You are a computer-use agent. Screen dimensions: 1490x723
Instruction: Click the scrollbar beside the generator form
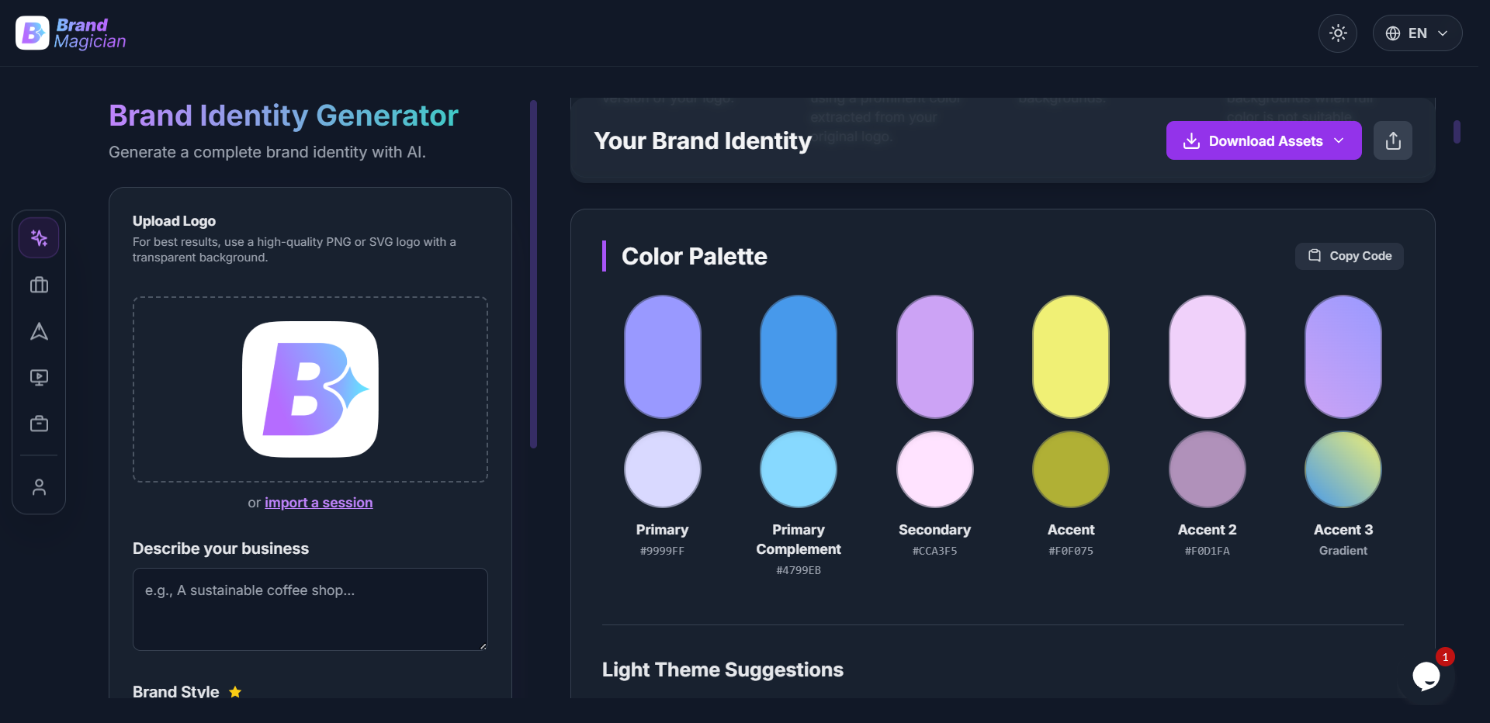pos(534,272)
